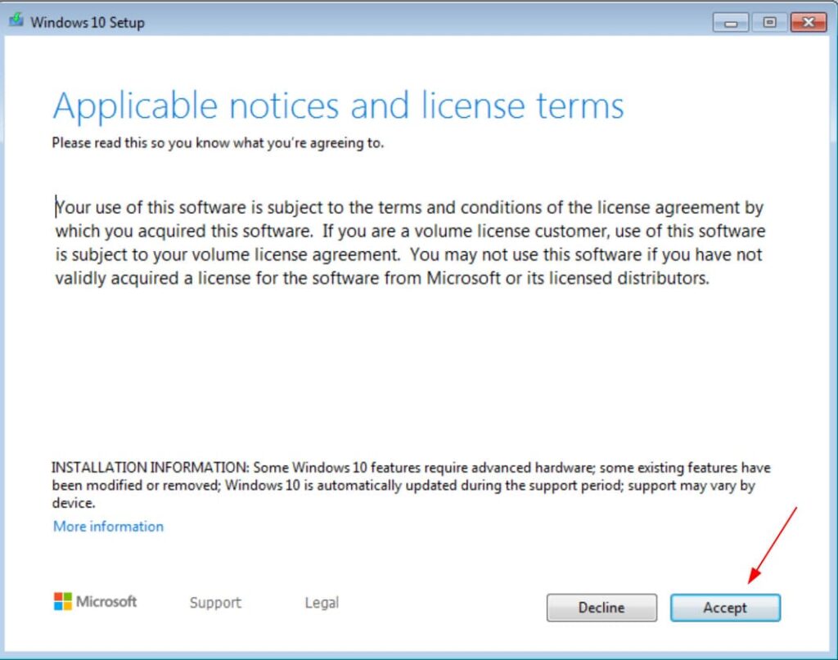Accept the license terms
The width and height of the screenshot is (838, 660).
click(x=725, y=608)
